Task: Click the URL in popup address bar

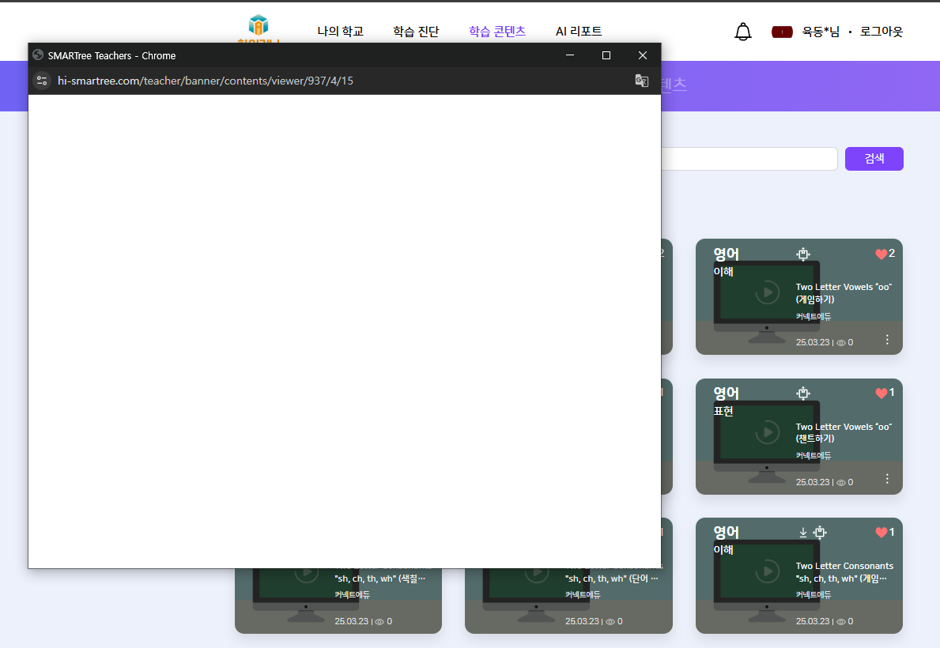Action: [206, 81]
